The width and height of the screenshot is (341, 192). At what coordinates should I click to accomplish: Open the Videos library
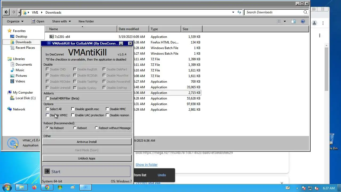coord(20,81)
